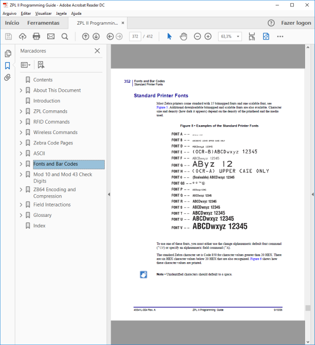Open the Attachments paperclip panel
Image resolution: width=315 pixels, height=345 pixels.
(7, 77)
